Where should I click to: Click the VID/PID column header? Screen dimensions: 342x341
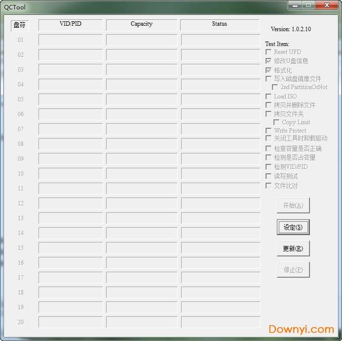[x=71, y=25]
